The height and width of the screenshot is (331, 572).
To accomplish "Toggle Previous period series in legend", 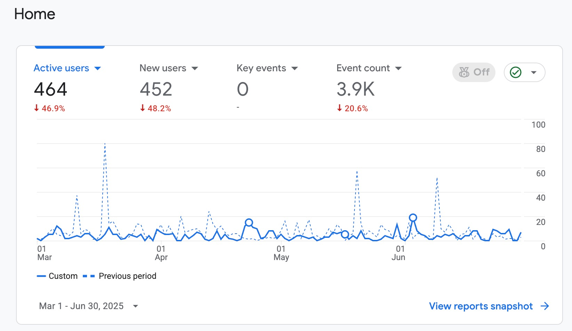I will [120, 276].
